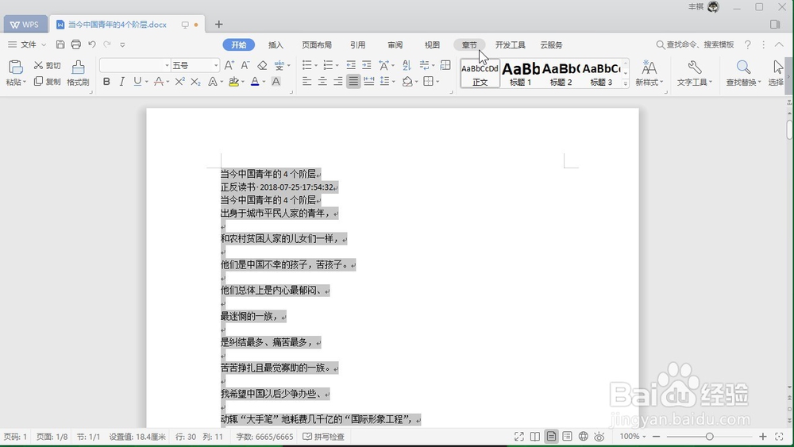Enter full screen view from status bar
Image resolution: width=794 pixels, height=447 pixels.
pos(519,437)
